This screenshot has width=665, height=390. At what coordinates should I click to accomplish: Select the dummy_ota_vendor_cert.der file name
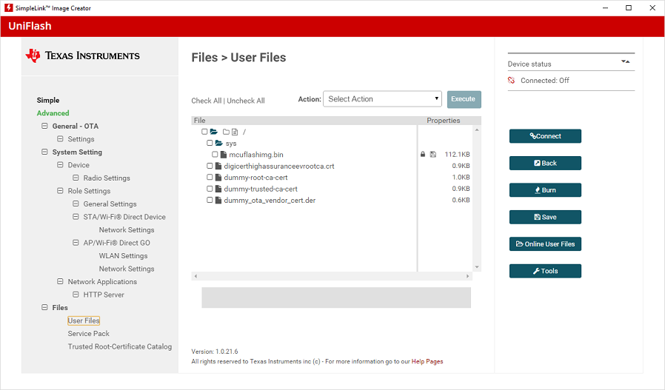(x=270, y=200)
